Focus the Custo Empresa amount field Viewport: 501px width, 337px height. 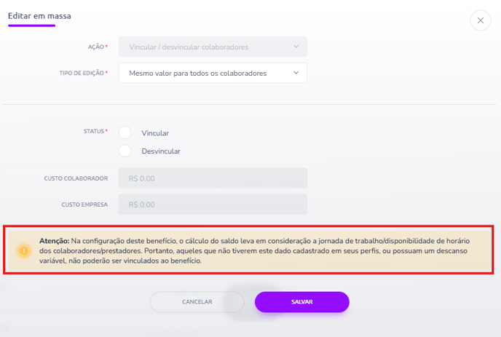click(x=213, y=205)
